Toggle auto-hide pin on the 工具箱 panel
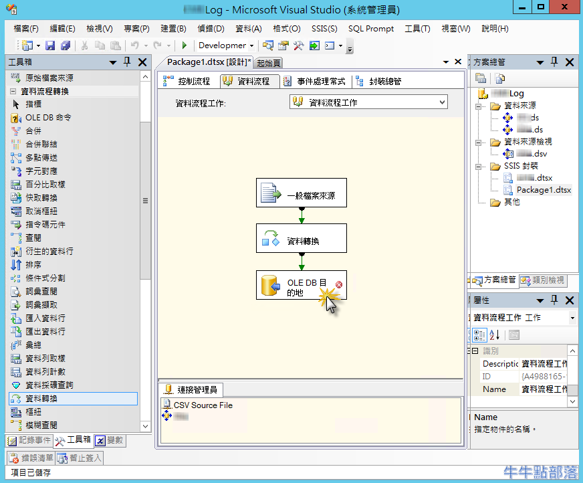Screen dimensions: 583x483 pyautogui.click(x=127, y=62)
